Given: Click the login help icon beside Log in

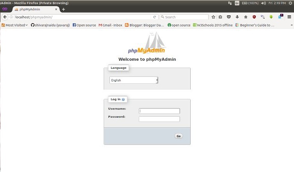Looking at the screenshot, I should point(123,99).
